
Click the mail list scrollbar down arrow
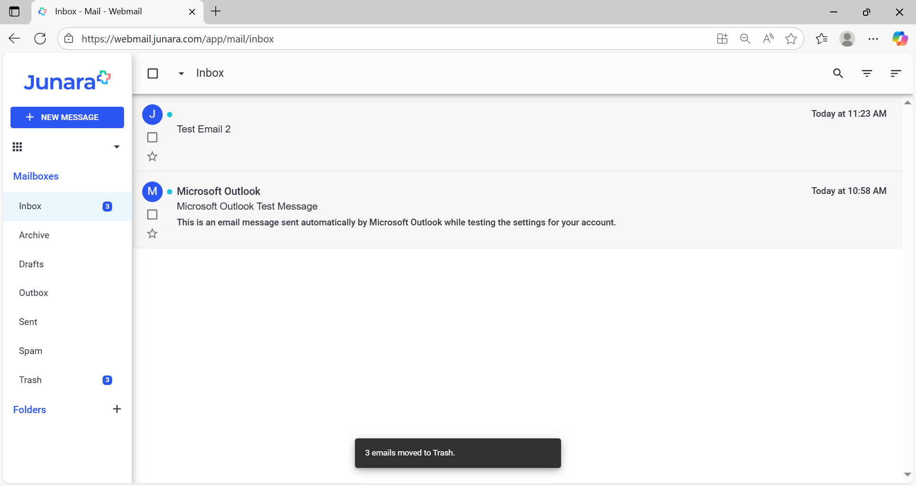tap(907, 475)
